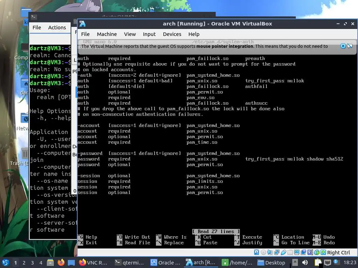
Task: Switch to Desktop folder window in taskbar
Action: coord(271,262)
